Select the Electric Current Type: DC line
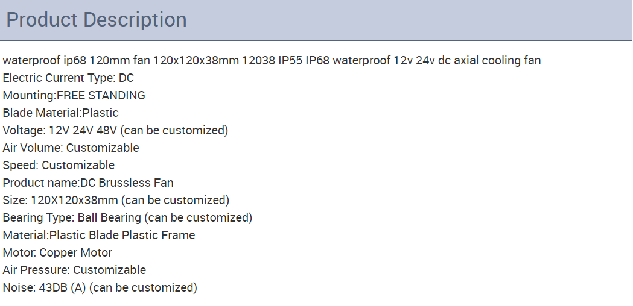This screenshot has height=306, width=633. [68, 78]
